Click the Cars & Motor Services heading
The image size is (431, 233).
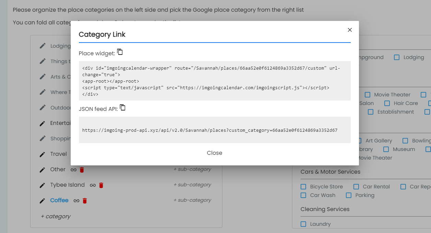coord(330,172)
